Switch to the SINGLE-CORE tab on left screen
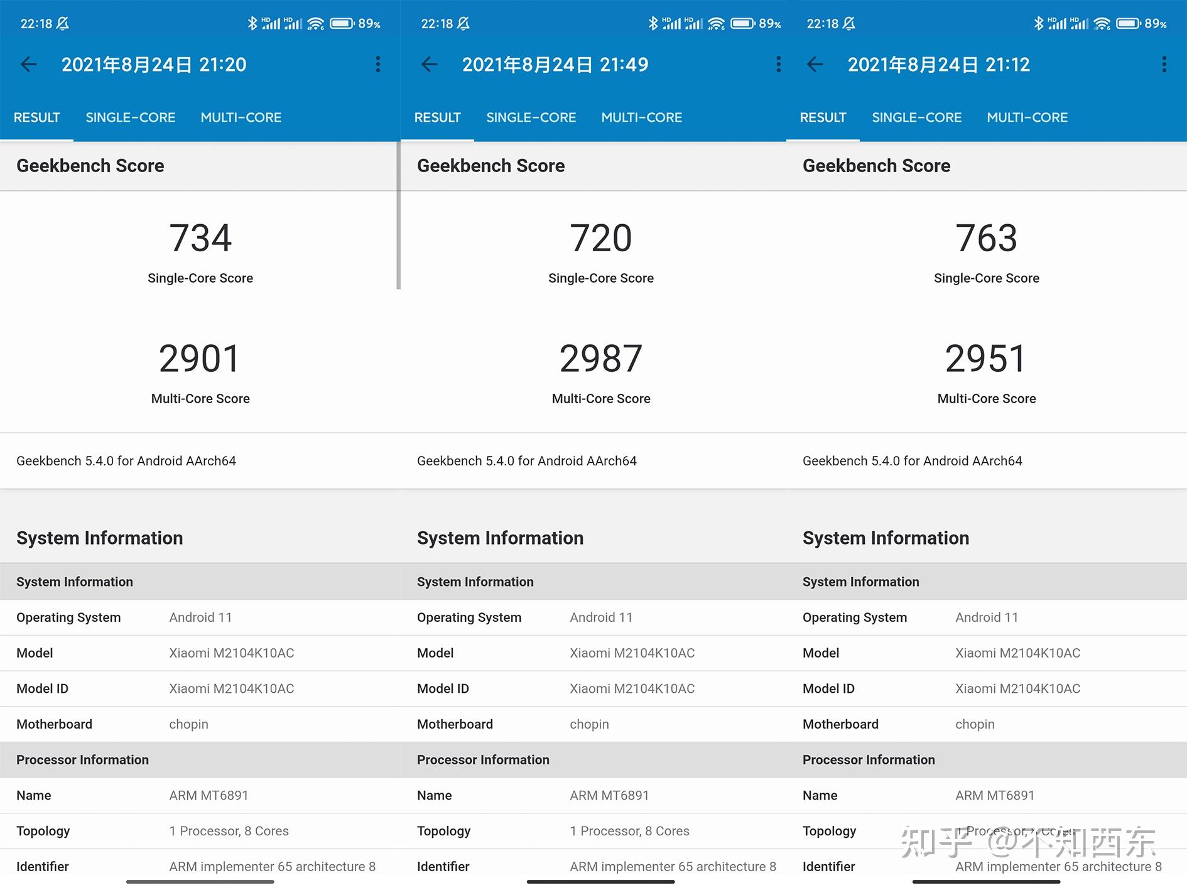 (130, 117)
